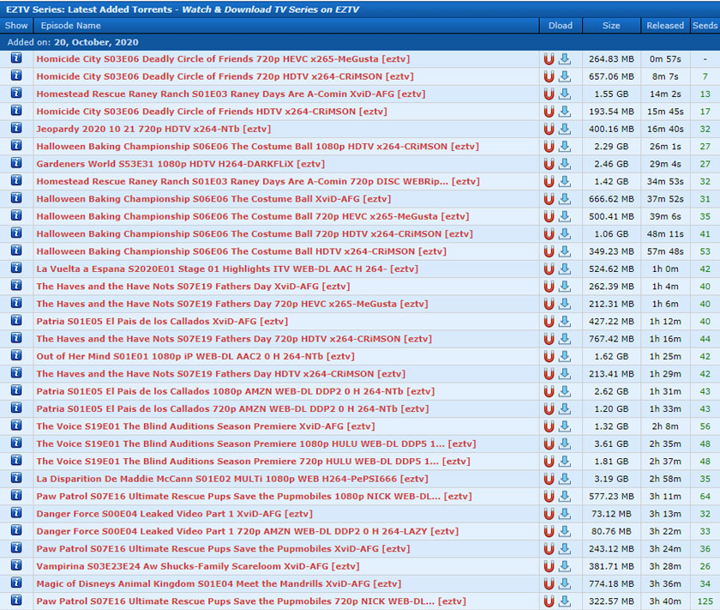Open Out of Her Mind S01E01 link
Viewport: 720px width, 610px height.
pyautogui.click(x=195, y=356)
